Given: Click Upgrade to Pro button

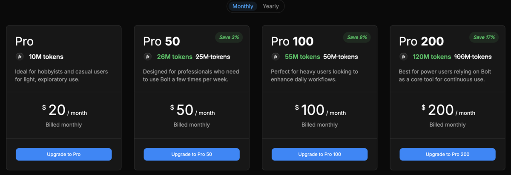Looking at the screenshot, I should 64,154.
